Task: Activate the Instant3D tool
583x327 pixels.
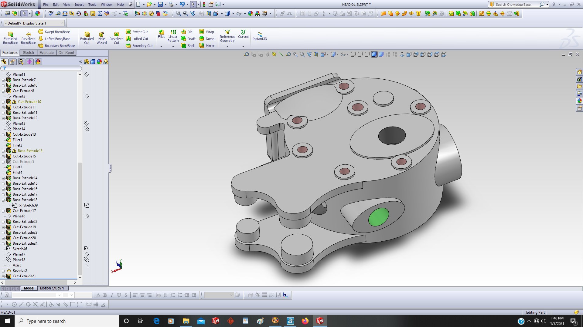Action: (x=260, y=36)
